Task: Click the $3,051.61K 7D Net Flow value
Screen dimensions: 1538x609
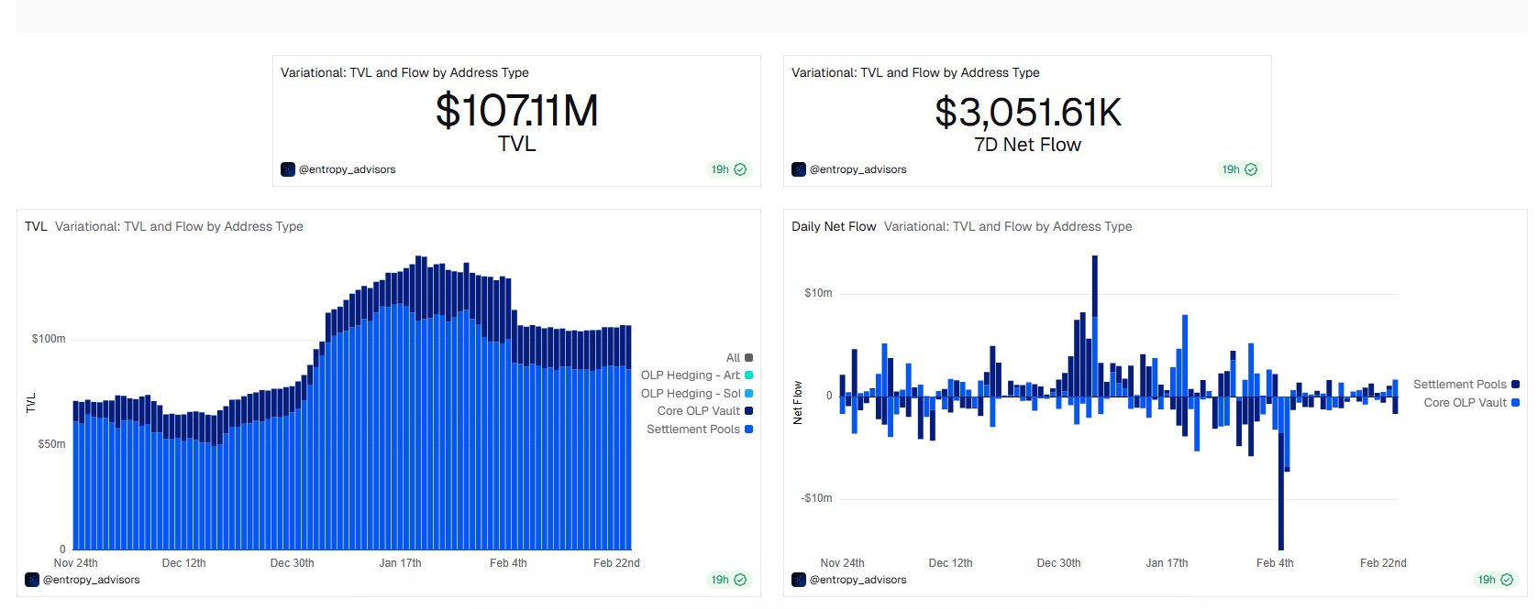Action: (1027, 113)
